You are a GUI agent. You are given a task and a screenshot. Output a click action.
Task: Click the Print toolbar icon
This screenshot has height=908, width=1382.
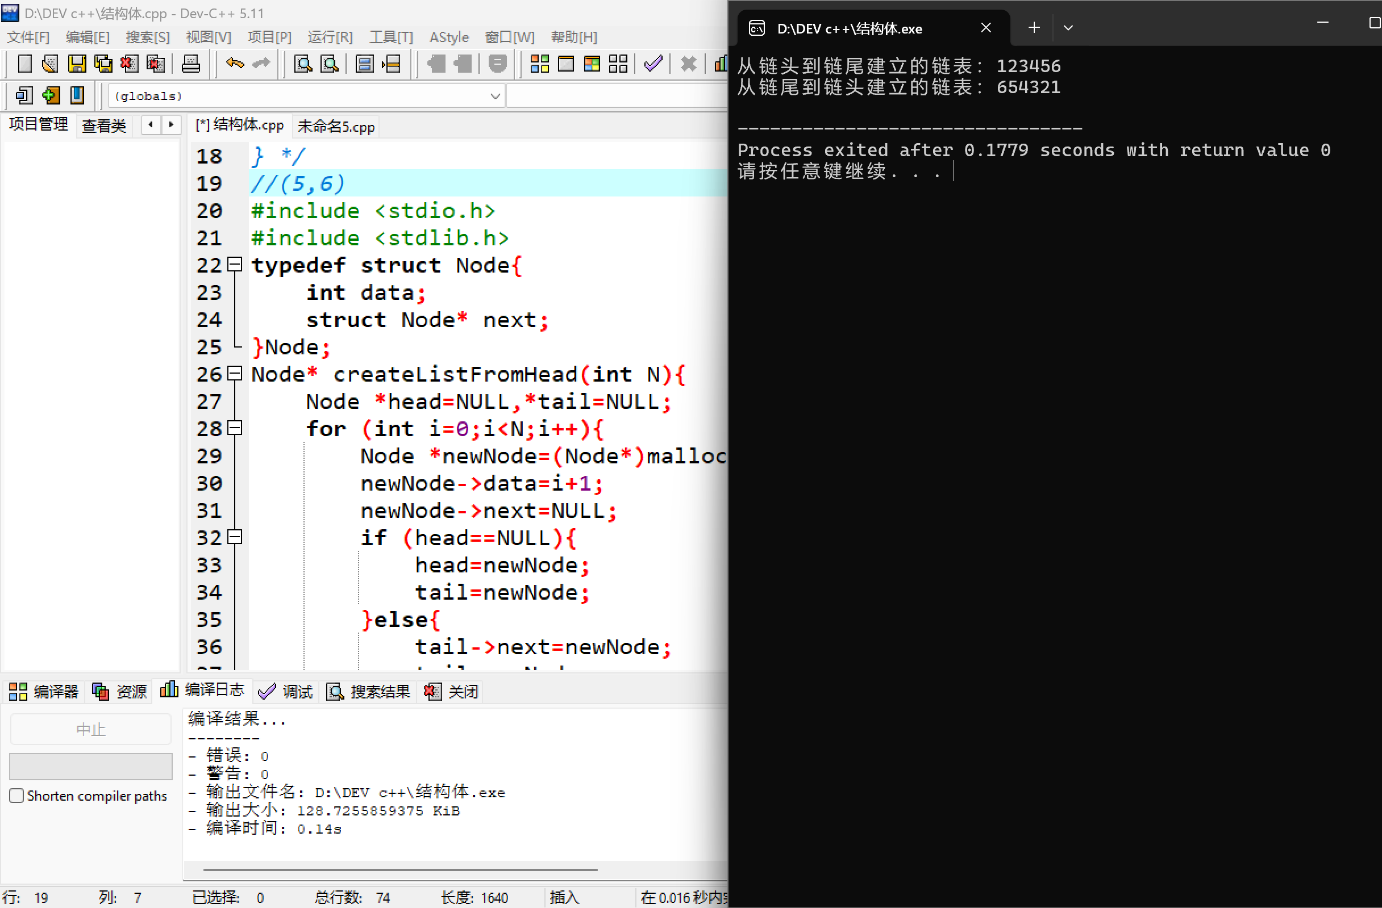tap(190, 63)
